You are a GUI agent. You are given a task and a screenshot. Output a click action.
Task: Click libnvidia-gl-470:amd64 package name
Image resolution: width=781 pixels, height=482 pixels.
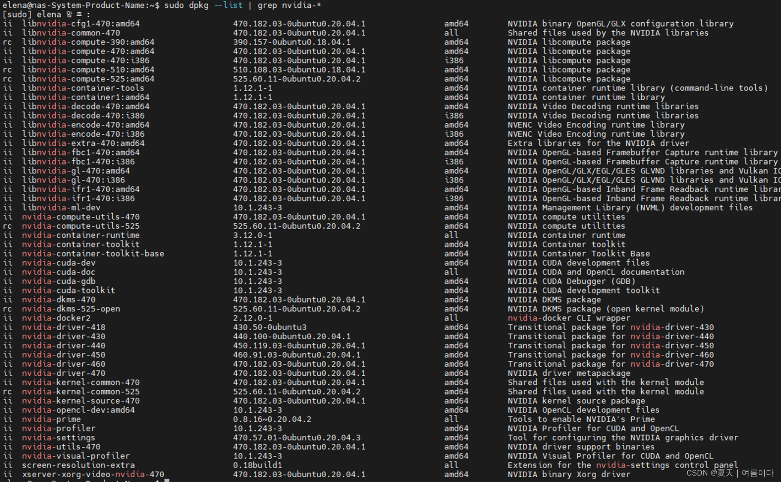click(x=76, y=171)
